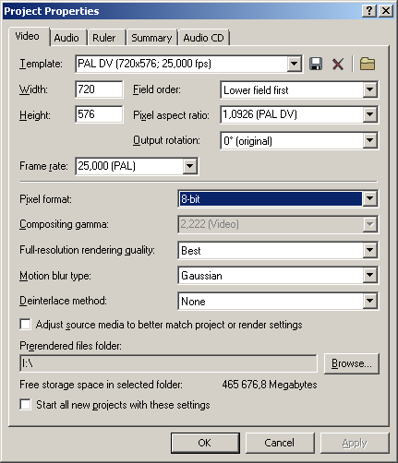
Task: Click into the Width input field
Action: tap(99, 89)
